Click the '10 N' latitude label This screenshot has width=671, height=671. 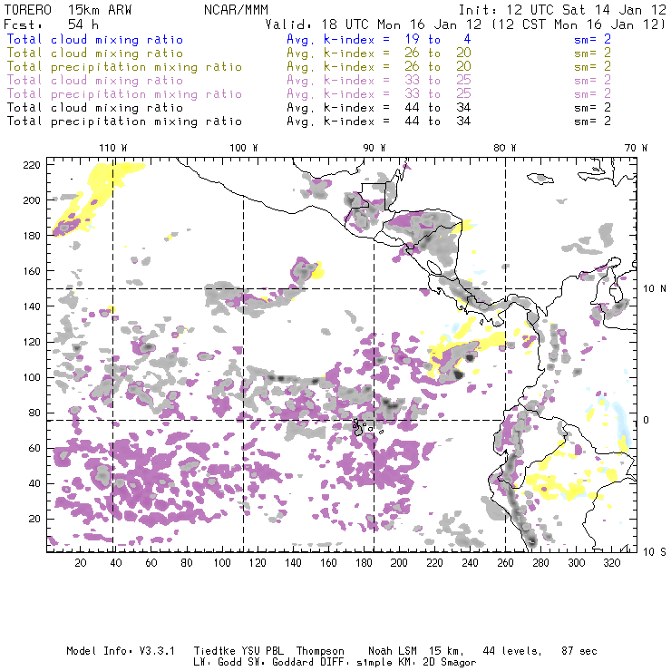[655, 289]
